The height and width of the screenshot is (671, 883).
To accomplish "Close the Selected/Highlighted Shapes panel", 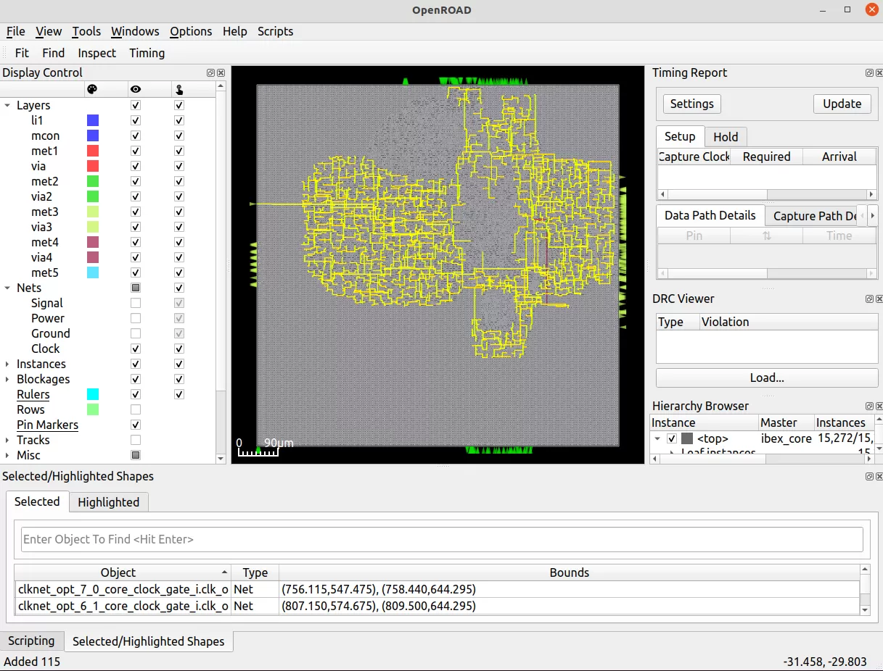I will click(879, 476).
